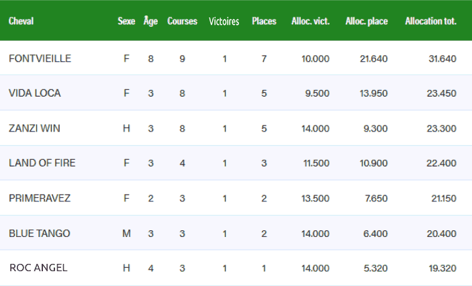Click FONTVIEILLE total allocation 31.640

click(x=442, y=59)
